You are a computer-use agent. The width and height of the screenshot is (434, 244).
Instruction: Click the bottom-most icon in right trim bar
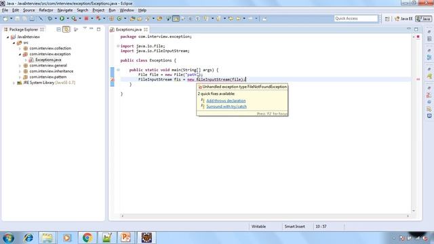(429, 116)
